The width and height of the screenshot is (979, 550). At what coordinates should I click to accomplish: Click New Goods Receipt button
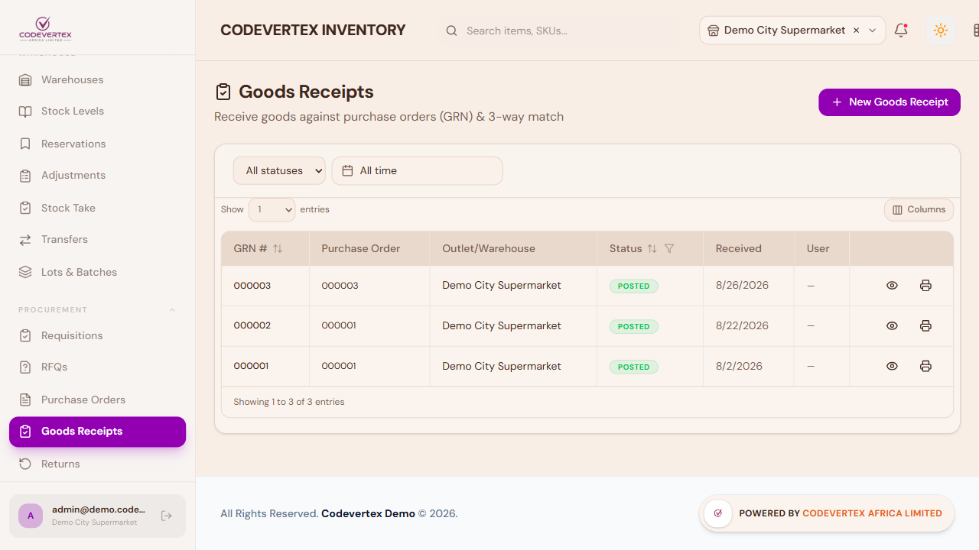[x=890, y=102]
